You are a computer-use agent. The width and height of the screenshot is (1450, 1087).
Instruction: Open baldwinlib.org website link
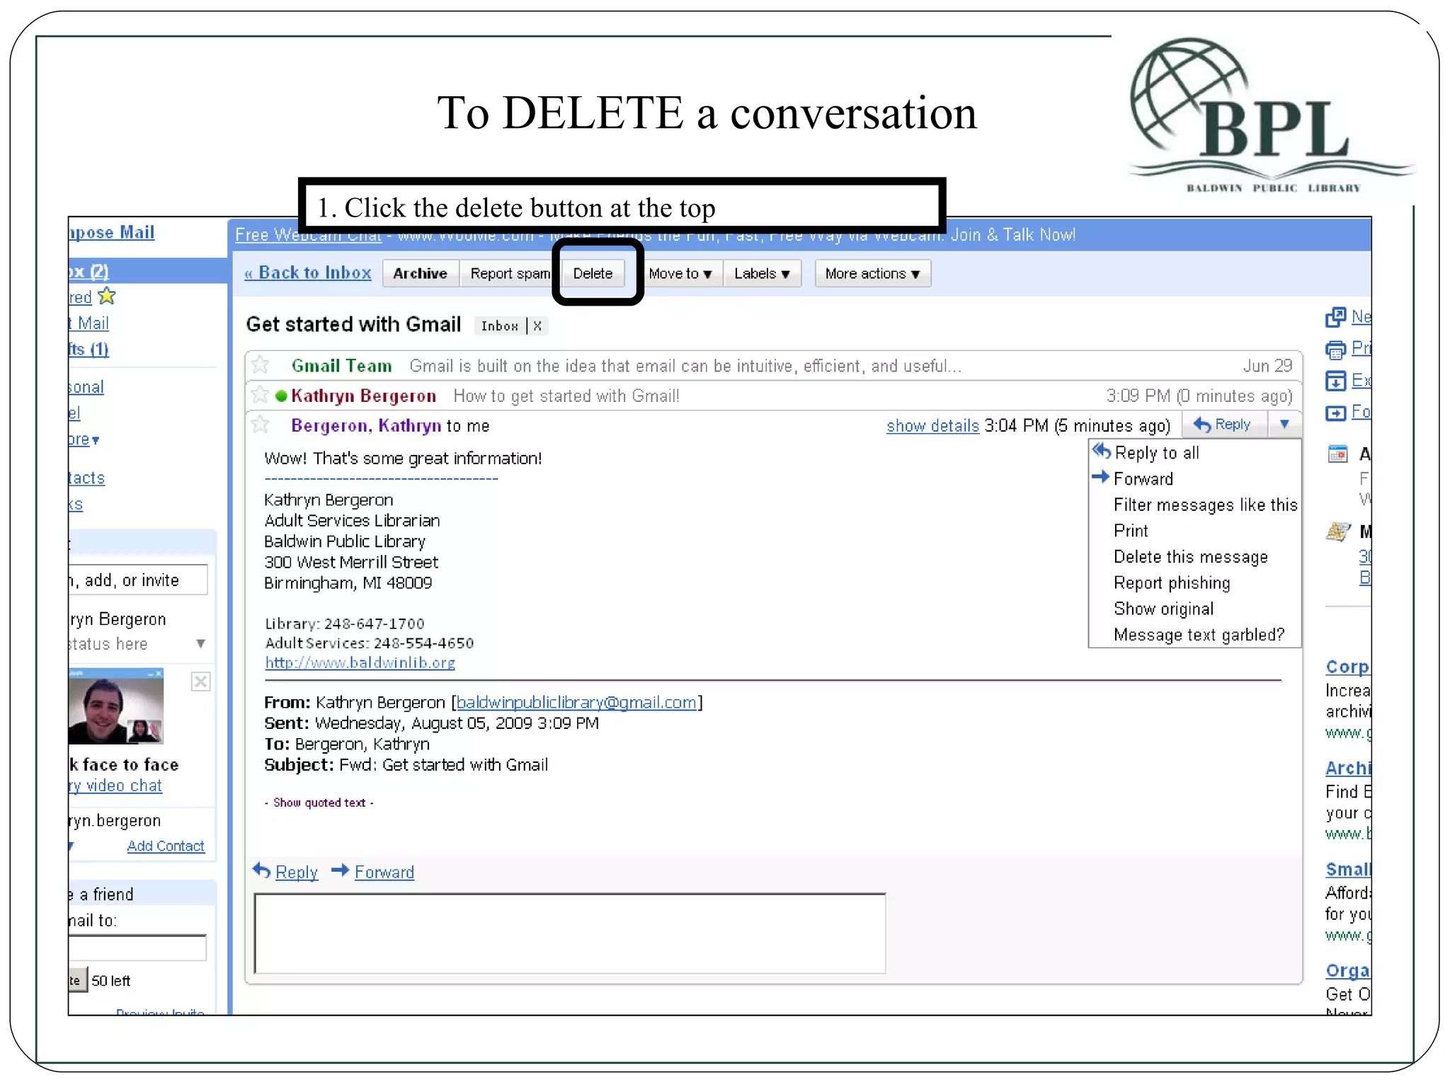[360, 663]
